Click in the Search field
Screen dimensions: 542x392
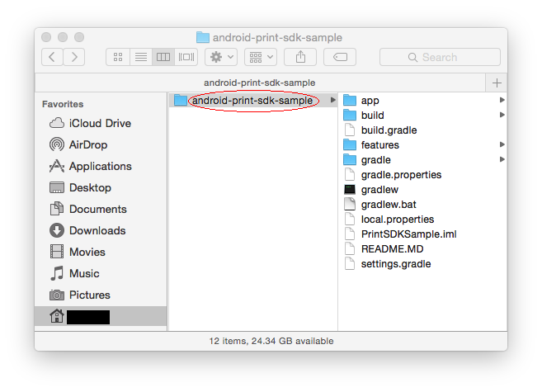(440, 57)
